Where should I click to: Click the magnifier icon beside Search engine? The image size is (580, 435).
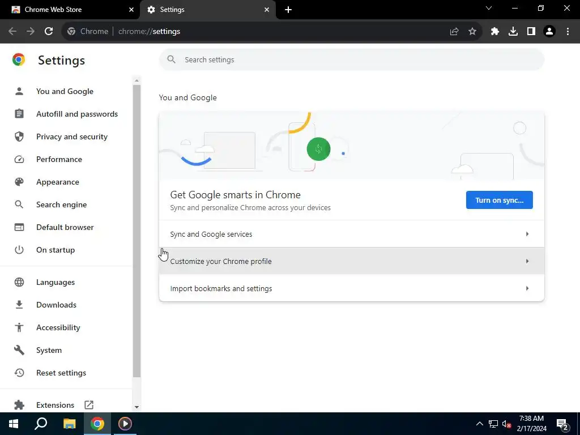coord(19,204)
